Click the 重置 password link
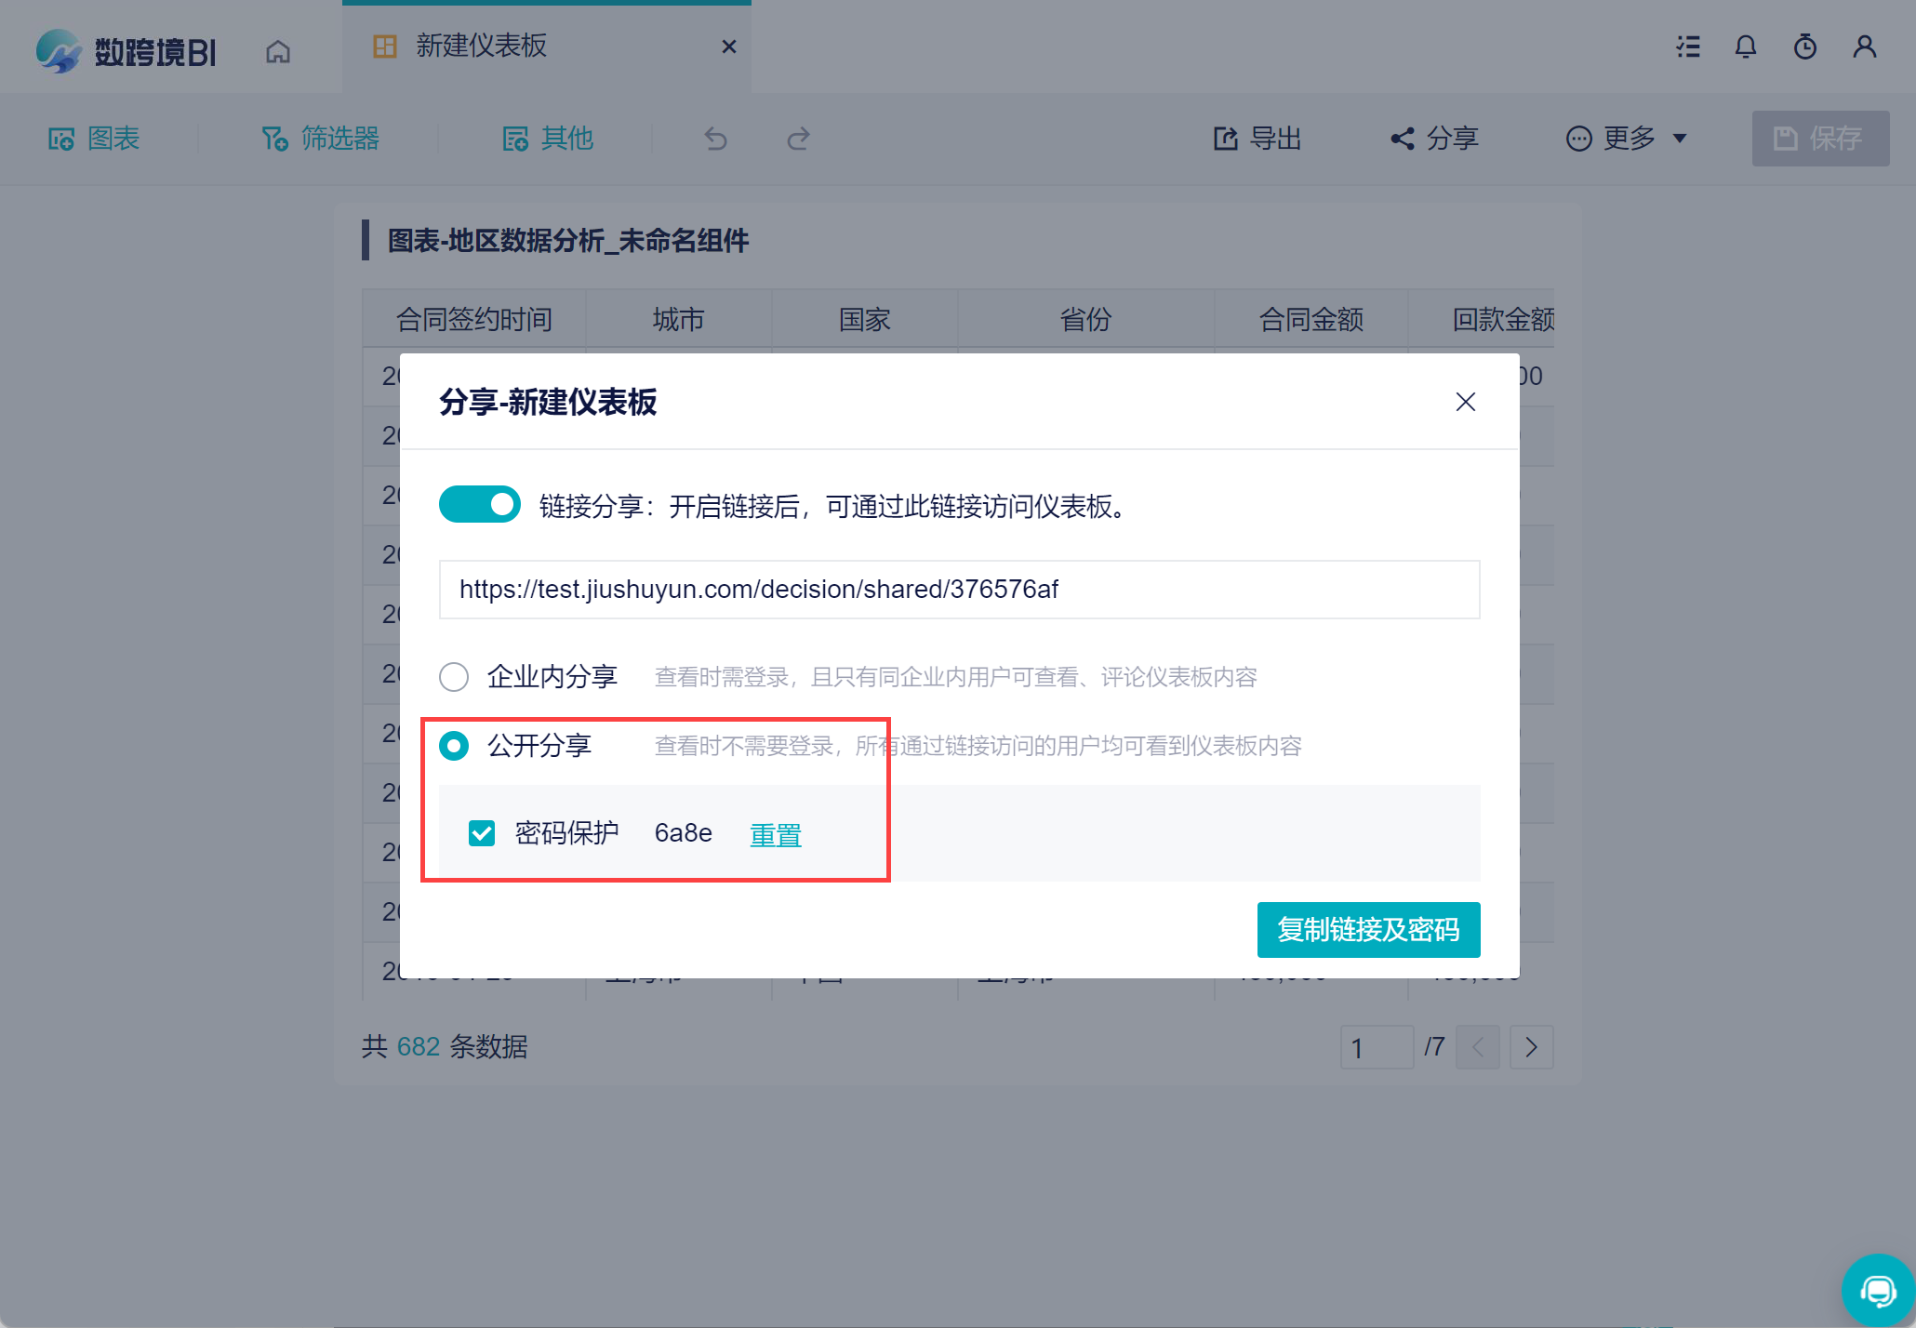This screenshot has height=1328, width=1916. 775,835
